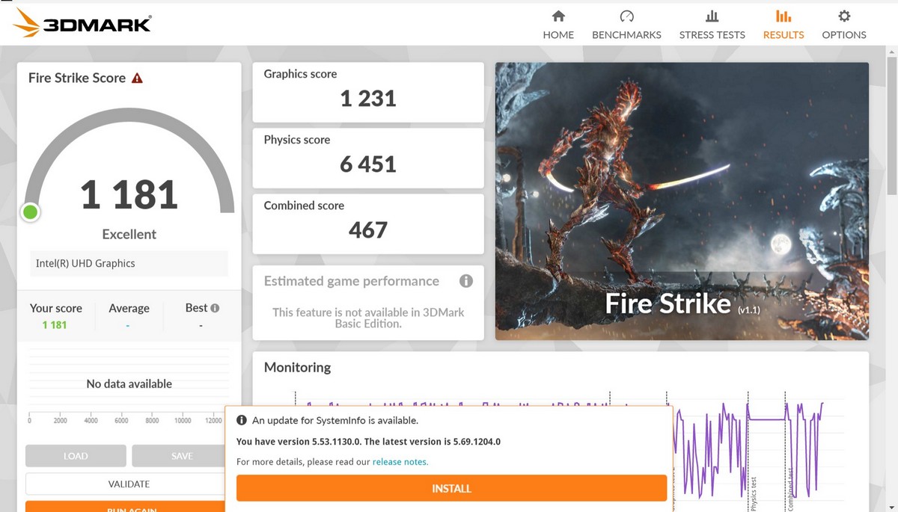Click the Run Again button
This screenshot has width=898, height=512.
(129, 507)
